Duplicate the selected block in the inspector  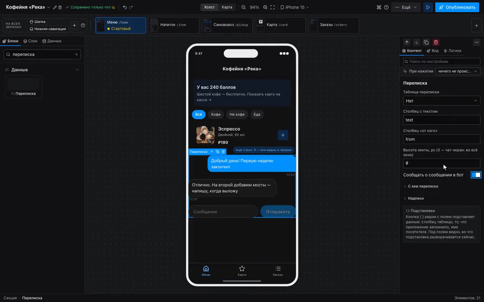[426, 42]
